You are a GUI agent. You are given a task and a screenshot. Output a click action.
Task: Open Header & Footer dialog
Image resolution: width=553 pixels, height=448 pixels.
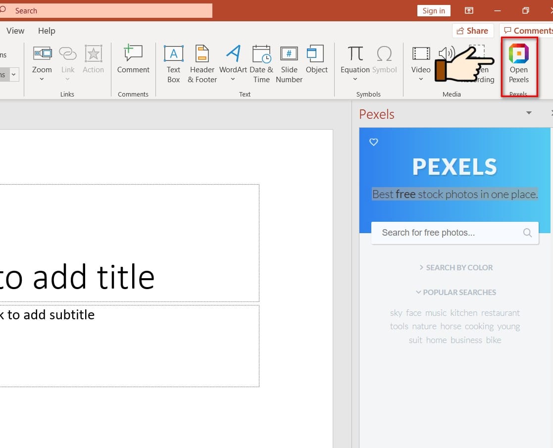point(202,64)
